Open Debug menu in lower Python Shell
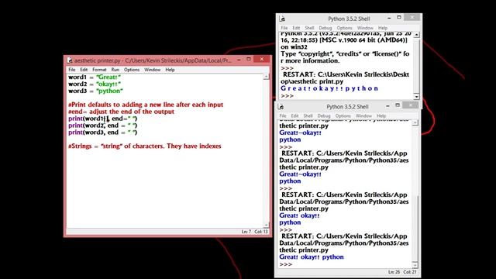This screenshot has width=496, height=279. pos(324,115)
